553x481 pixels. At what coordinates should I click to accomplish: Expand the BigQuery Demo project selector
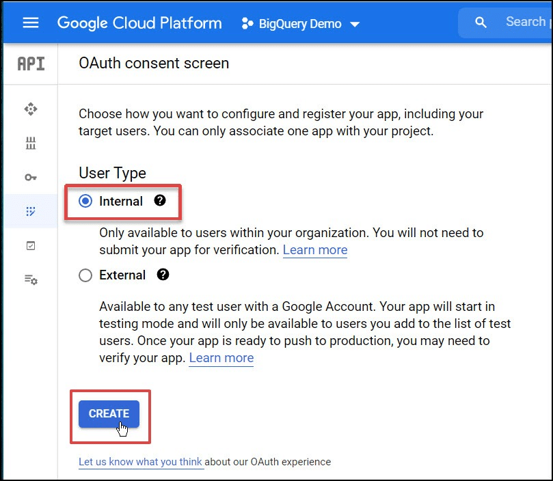click(301, 24)
